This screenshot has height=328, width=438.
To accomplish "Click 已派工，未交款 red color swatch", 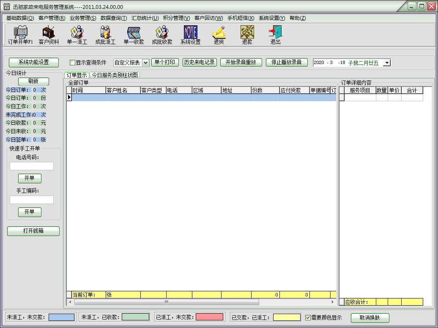I will pyautogui.click(x=210, y=317).
